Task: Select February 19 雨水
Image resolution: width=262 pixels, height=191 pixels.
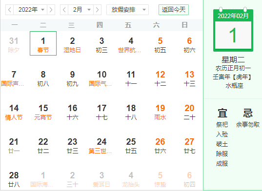Action: (x=160, y=113)
